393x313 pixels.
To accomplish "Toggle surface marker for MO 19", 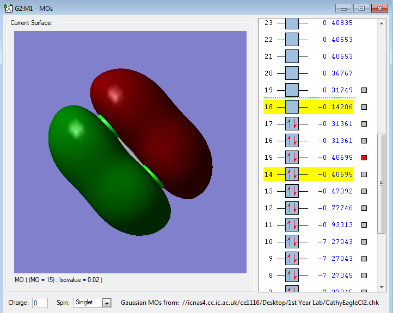I will [x=364, y=90].
